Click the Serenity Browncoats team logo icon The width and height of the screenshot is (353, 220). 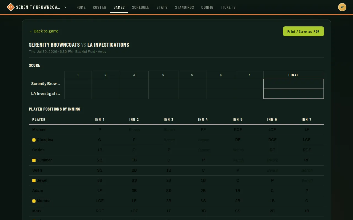click(10, 7)
